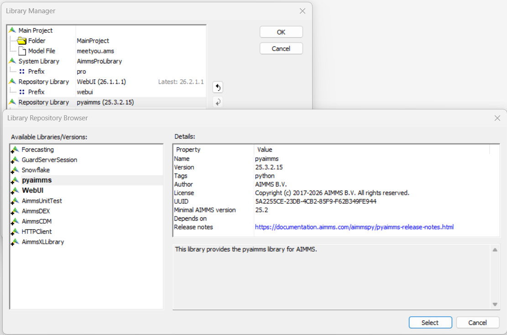Click OK in Library Manager
Screen dimensions: 507x335
(x=281, y=32)
